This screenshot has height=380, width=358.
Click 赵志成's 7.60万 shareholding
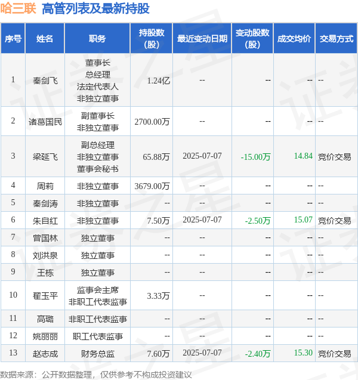tap(158, 354)
